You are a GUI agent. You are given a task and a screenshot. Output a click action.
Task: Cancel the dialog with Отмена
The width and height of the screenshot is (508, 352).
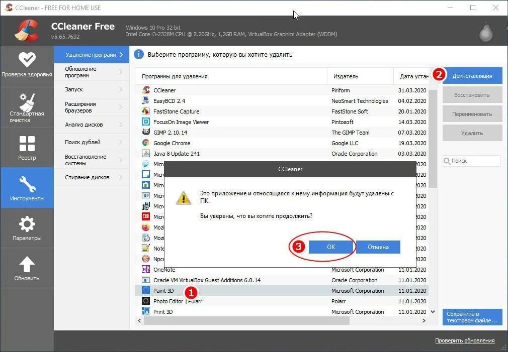(x=378, y=247)
